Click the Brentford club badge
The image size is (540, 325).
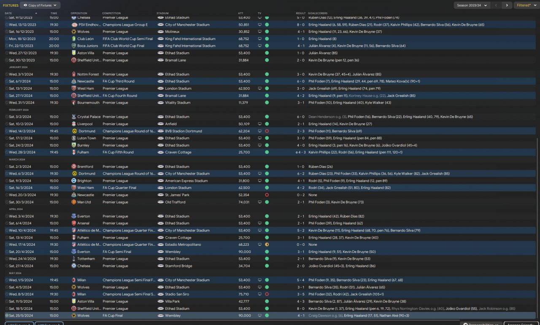click(x=74, y=167)
